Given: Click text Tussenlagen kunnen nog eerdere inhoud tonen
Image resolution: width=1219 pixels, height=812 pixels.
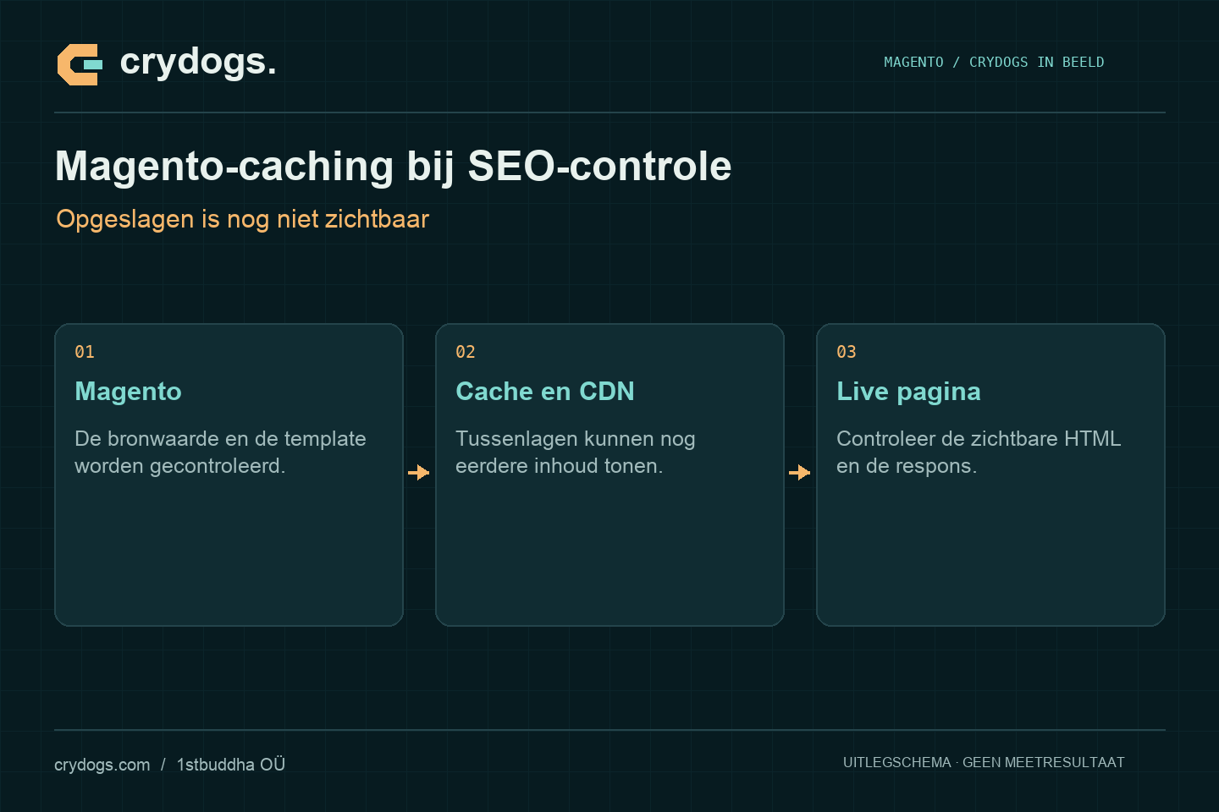Looking at the screenshot, I should point(576,453).
